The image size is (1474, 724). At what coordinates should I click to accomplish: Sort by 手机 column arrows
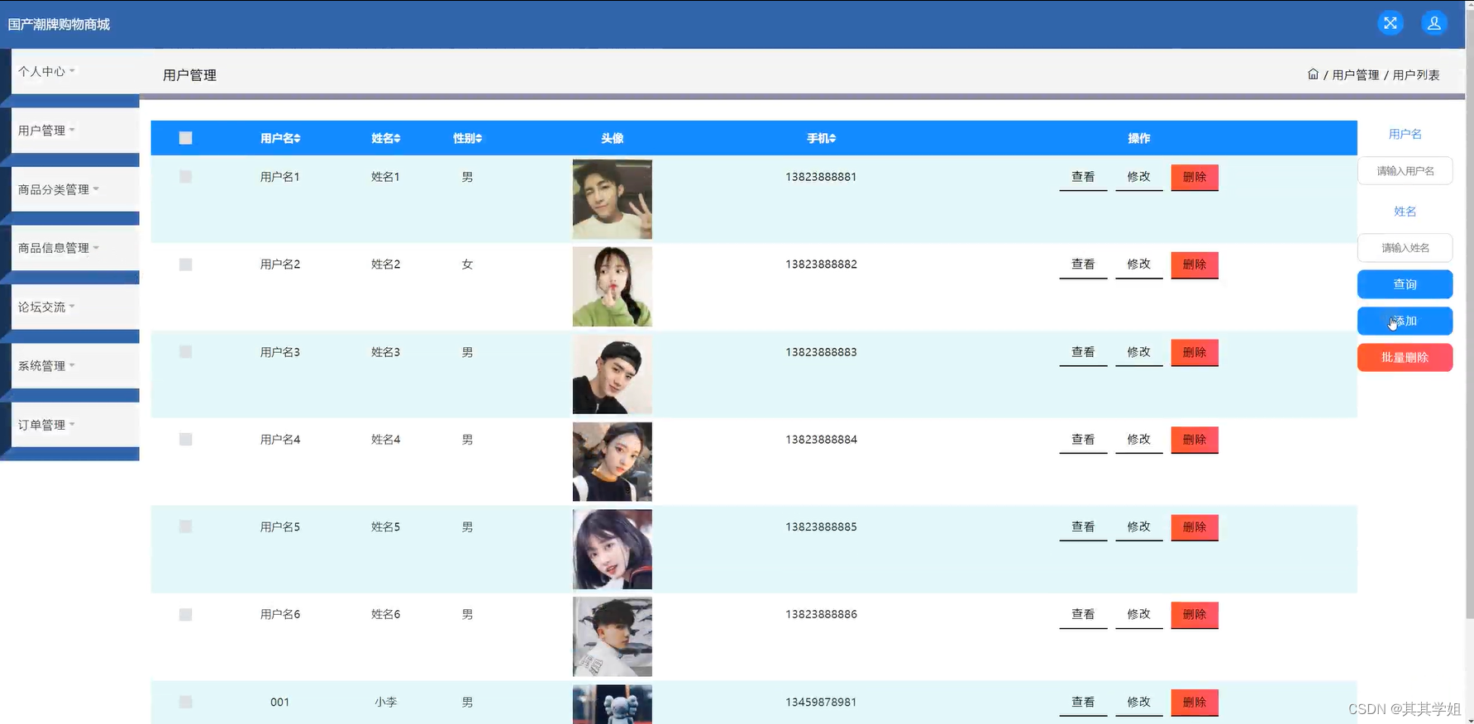[832, 139]
